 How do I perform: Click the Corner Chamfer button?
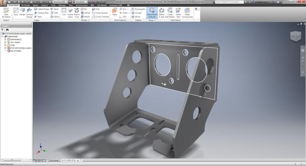coord(101,17)
